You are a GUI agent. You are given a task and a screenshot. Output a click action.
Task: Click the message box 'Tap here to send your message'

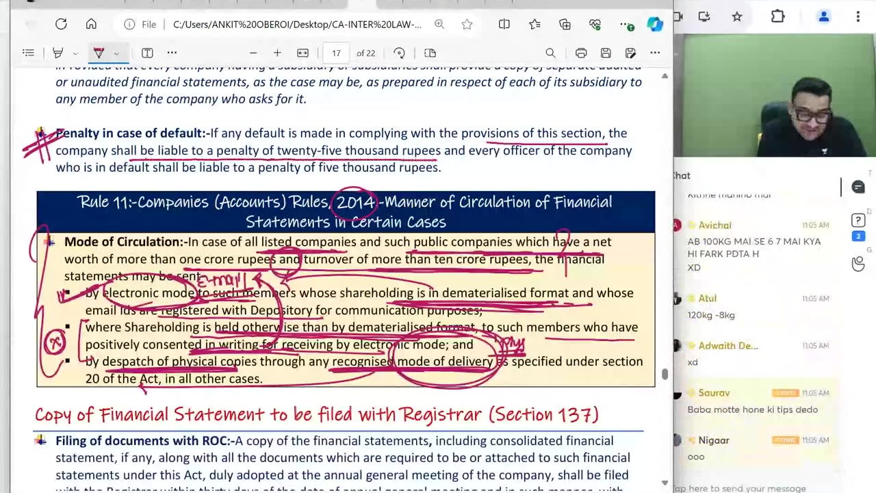pyautogui.click(x=739, y=488)
